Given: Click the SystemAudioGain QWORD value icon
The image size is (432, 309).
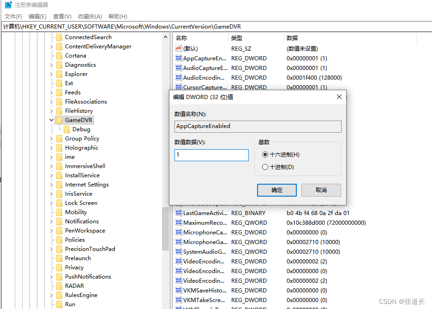Looking at the screenshot, I should (x=179, y=251).
